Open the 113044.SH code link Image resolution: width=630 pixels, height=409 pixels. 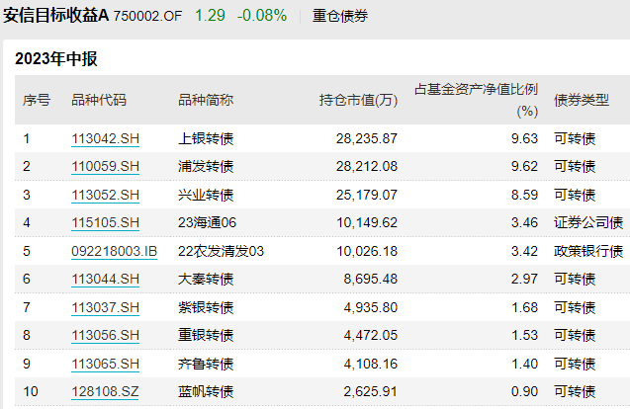[x=106, y=280]
